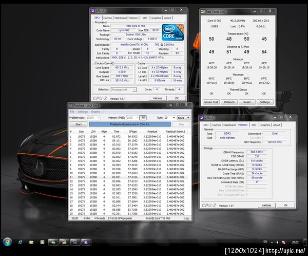Click the taskbar clock showing 20:02
The height and width of the screenshot is (256, 308).
coord(295,243)
